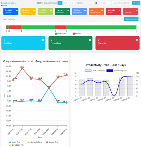Select the Week view tab

65,3
